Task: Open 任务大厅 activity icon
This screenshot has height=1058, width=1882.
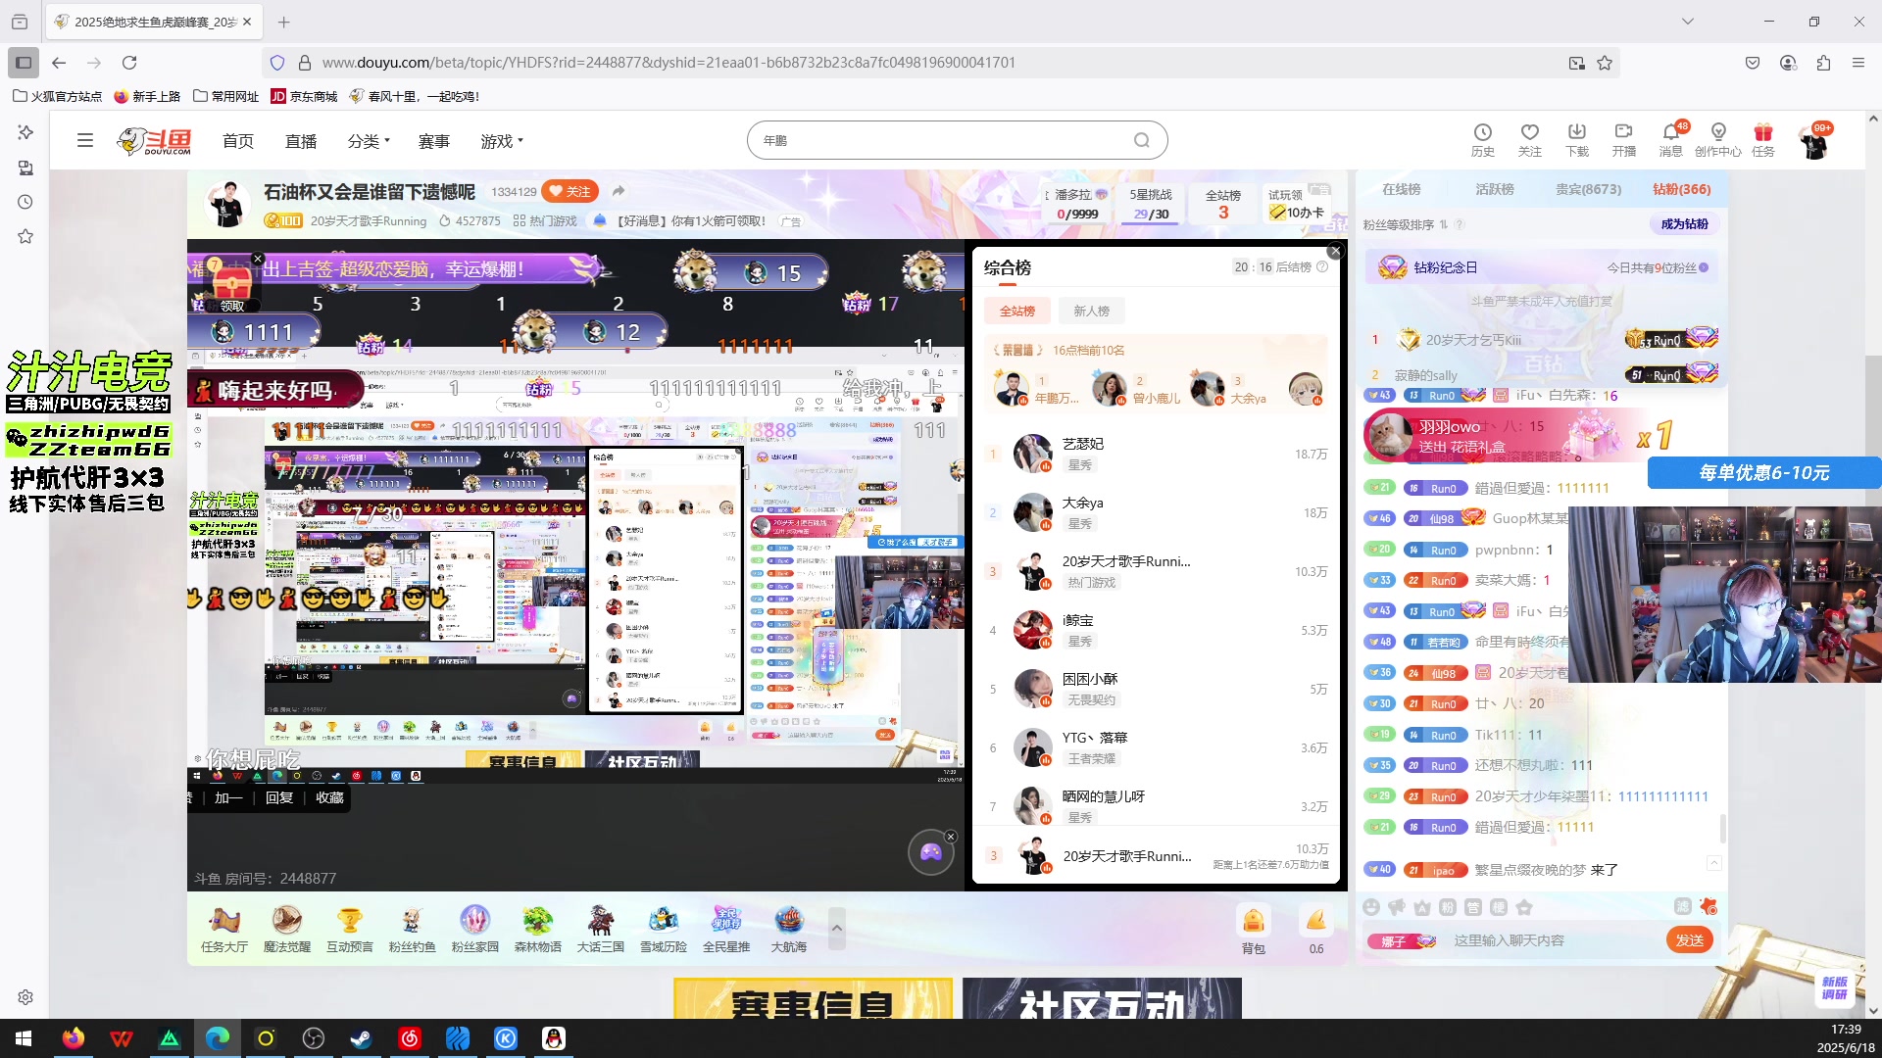Action: [x=224, y=929]
